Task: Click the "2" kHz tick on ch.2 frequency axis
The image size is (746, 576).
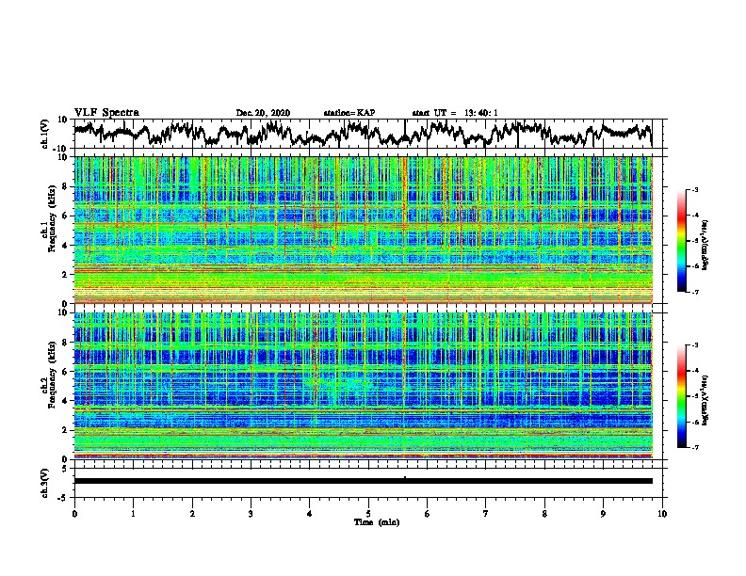Action: (x=66, y=430)
